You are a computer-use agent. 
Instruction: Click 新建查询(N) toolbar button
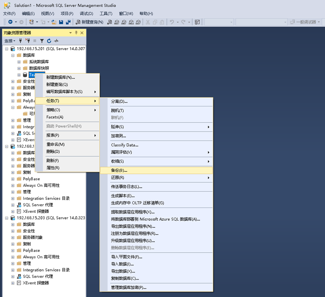(89, 22)
